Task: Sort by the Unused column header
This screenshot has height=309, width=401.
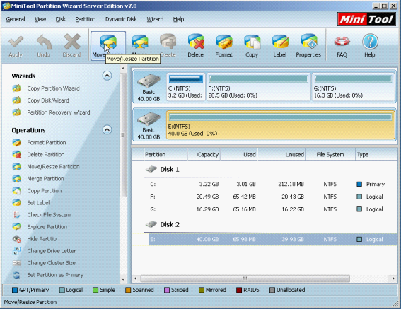Action: pos(281,154)
